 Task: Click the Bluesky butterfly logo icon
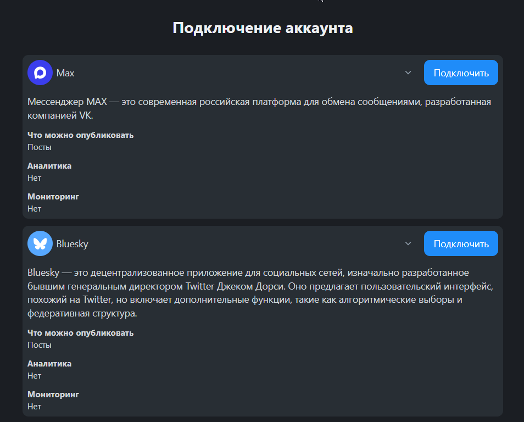(x=40, y=243)
